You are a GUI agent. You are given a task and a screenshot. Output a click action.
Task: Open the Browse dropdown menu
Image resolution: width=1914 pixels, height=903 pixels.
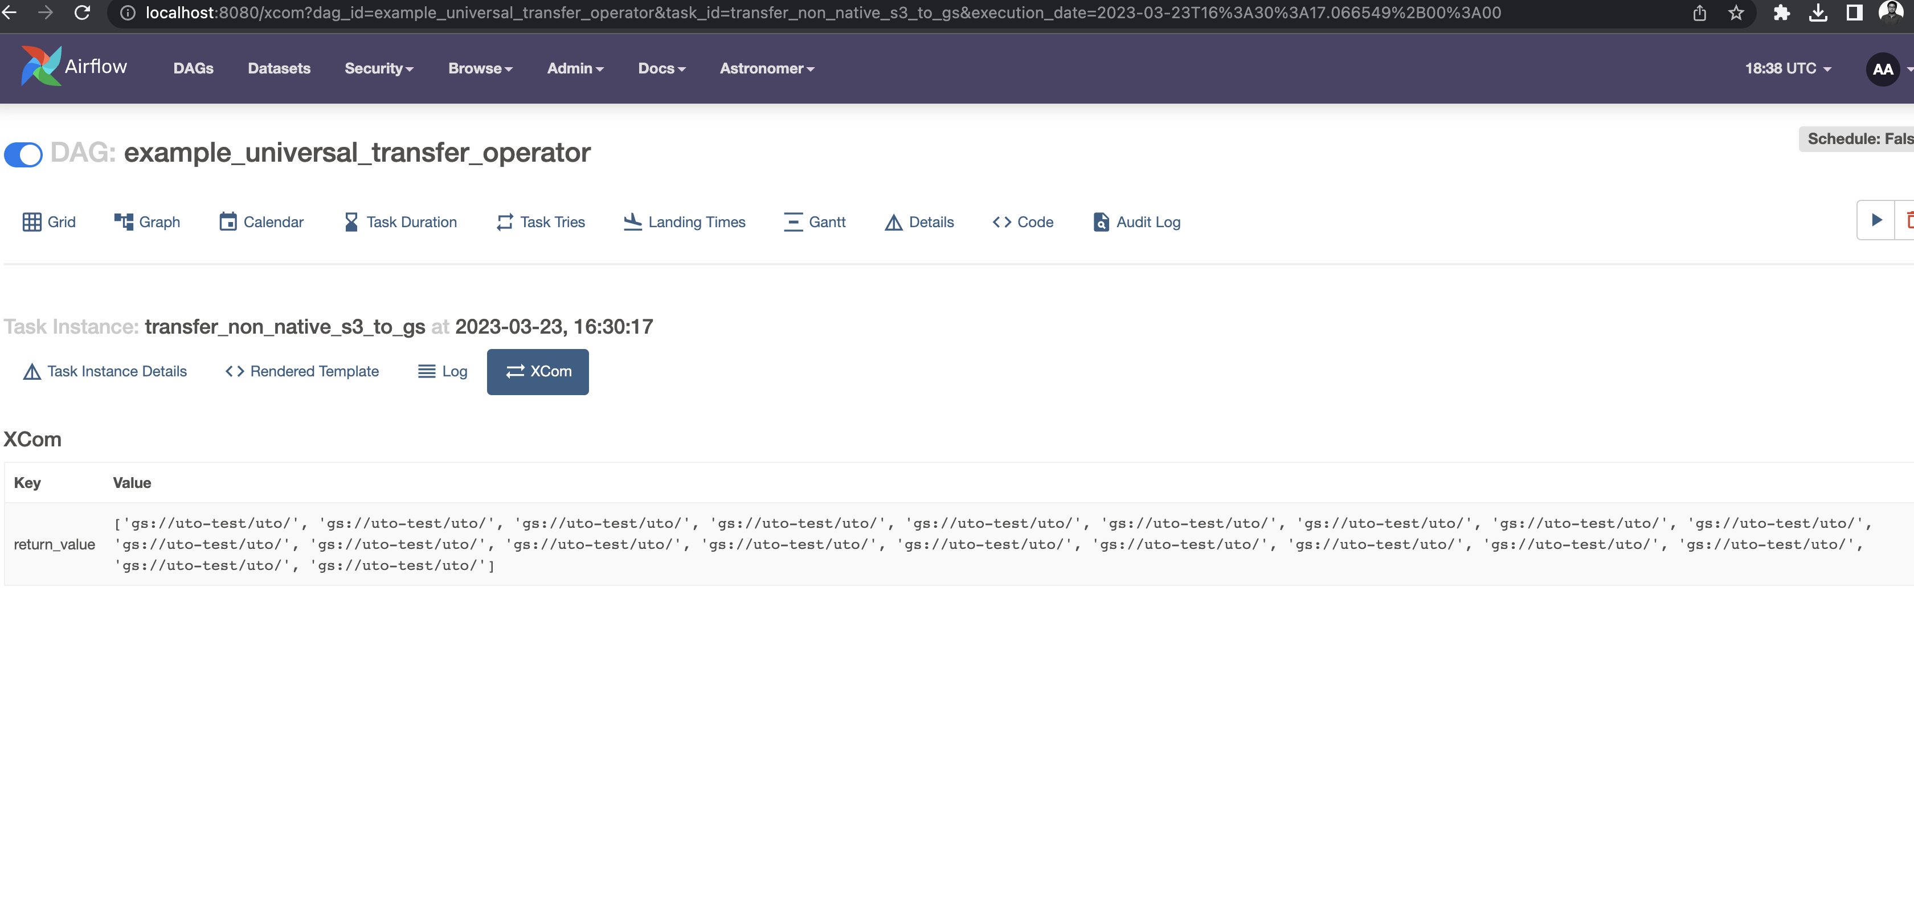(480, 68)
